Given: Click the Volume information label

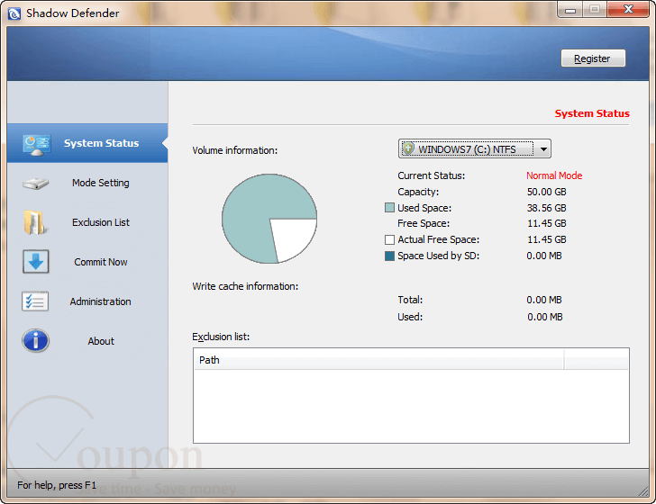Looking at the screenshot, I should coord(234,150).
